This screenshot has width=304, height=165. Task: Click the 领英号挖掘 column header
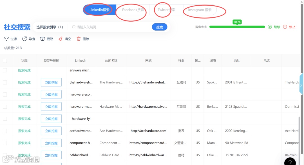[x=51, y=61]
